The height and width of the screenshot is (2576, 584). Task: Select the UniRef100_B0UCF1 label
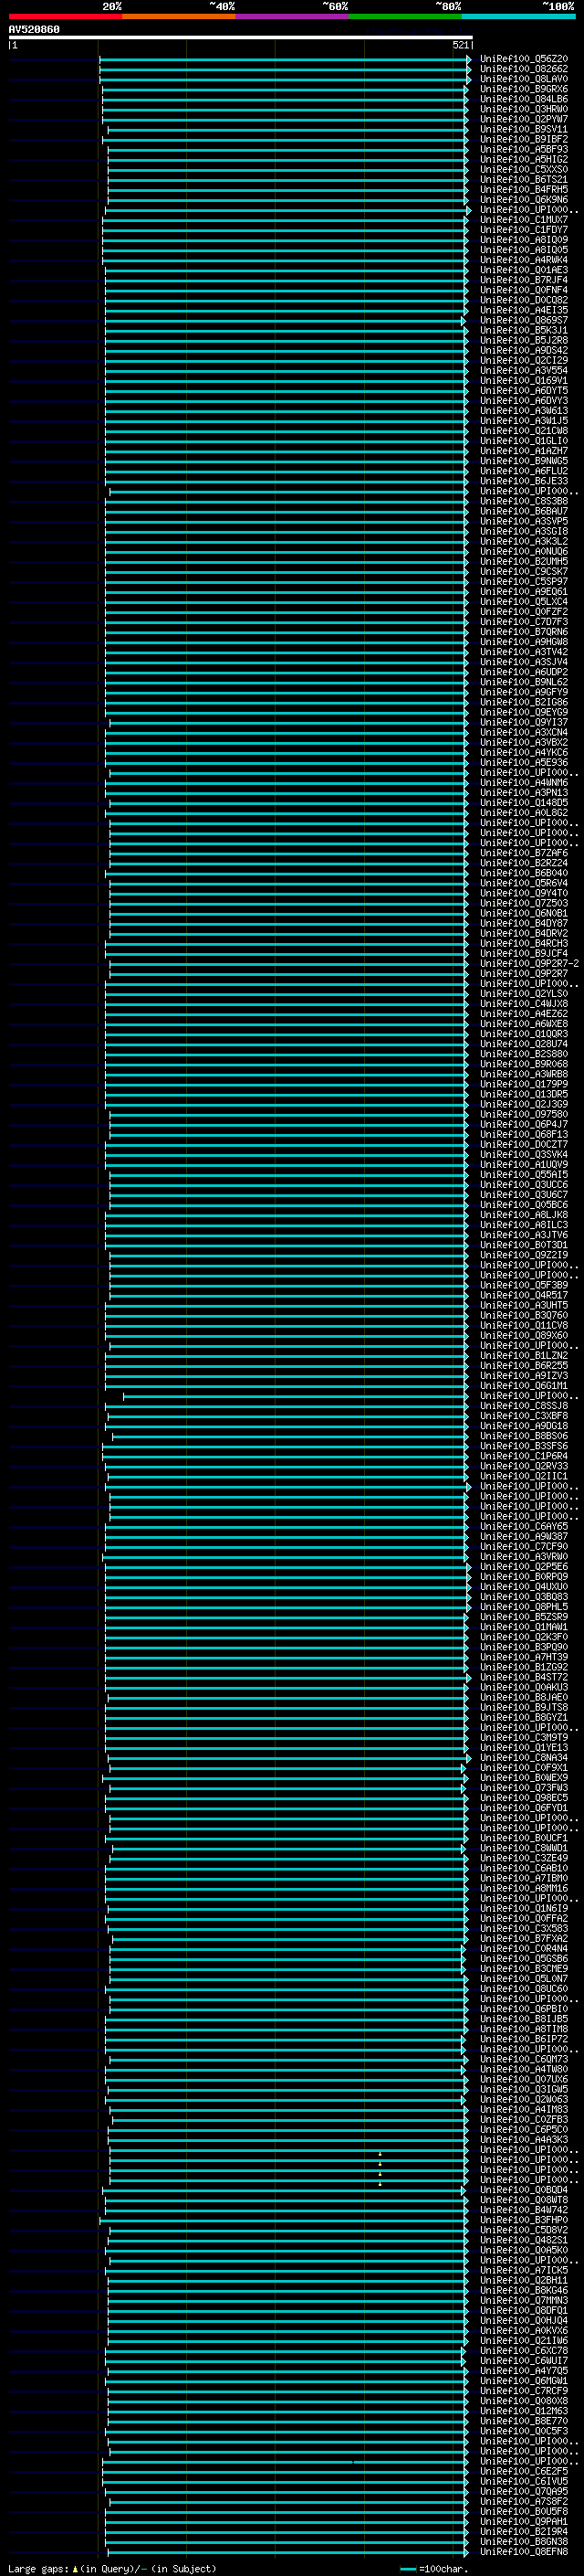tap(524, 1838)
